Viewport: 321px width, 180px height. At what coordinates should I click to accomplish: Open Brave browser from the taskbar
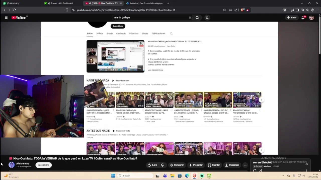pyautogui.click(x=194, y=176)
